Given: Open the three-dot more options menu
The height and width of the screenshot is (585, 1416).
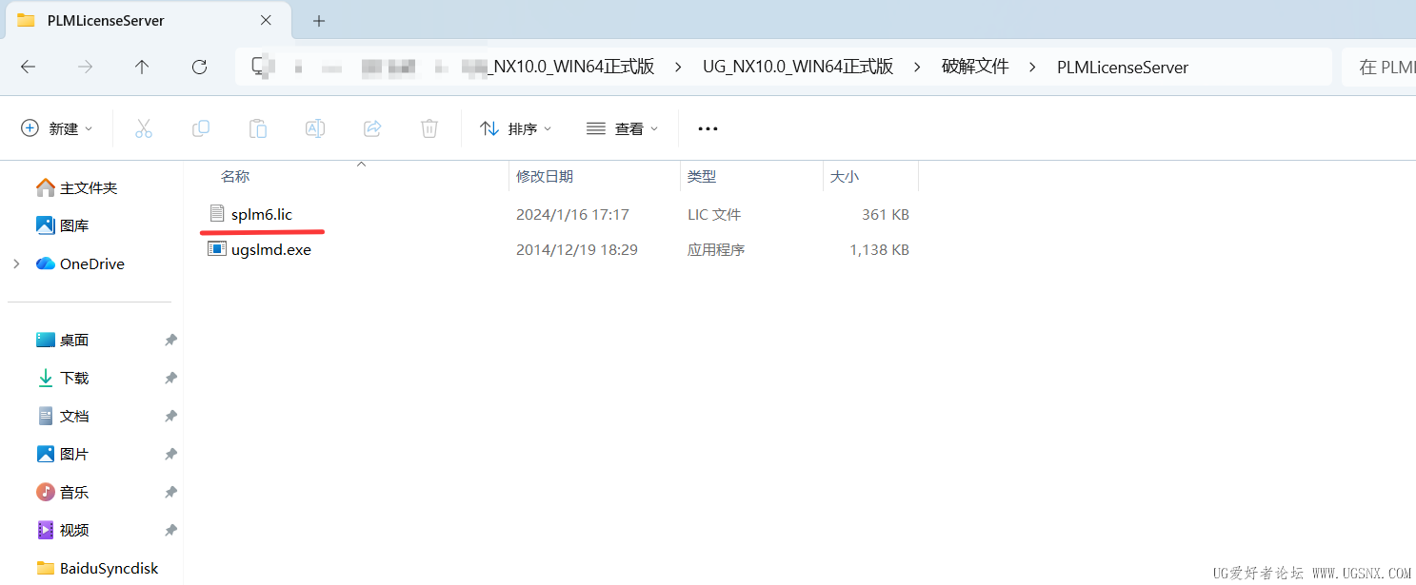Looking at the screenshot, I should (x=708, y=128).
